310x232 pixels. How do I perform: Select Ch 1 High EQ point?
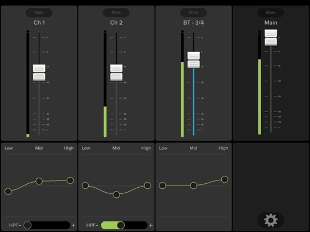[70, 180]
